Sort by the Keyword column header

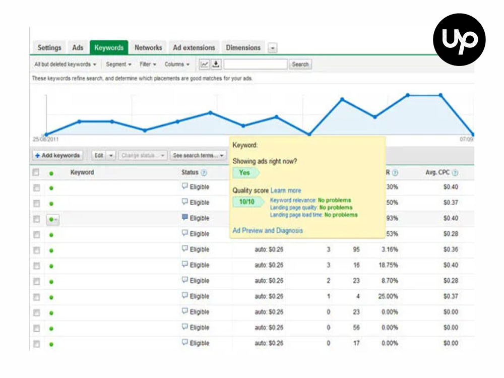point(82,172)
